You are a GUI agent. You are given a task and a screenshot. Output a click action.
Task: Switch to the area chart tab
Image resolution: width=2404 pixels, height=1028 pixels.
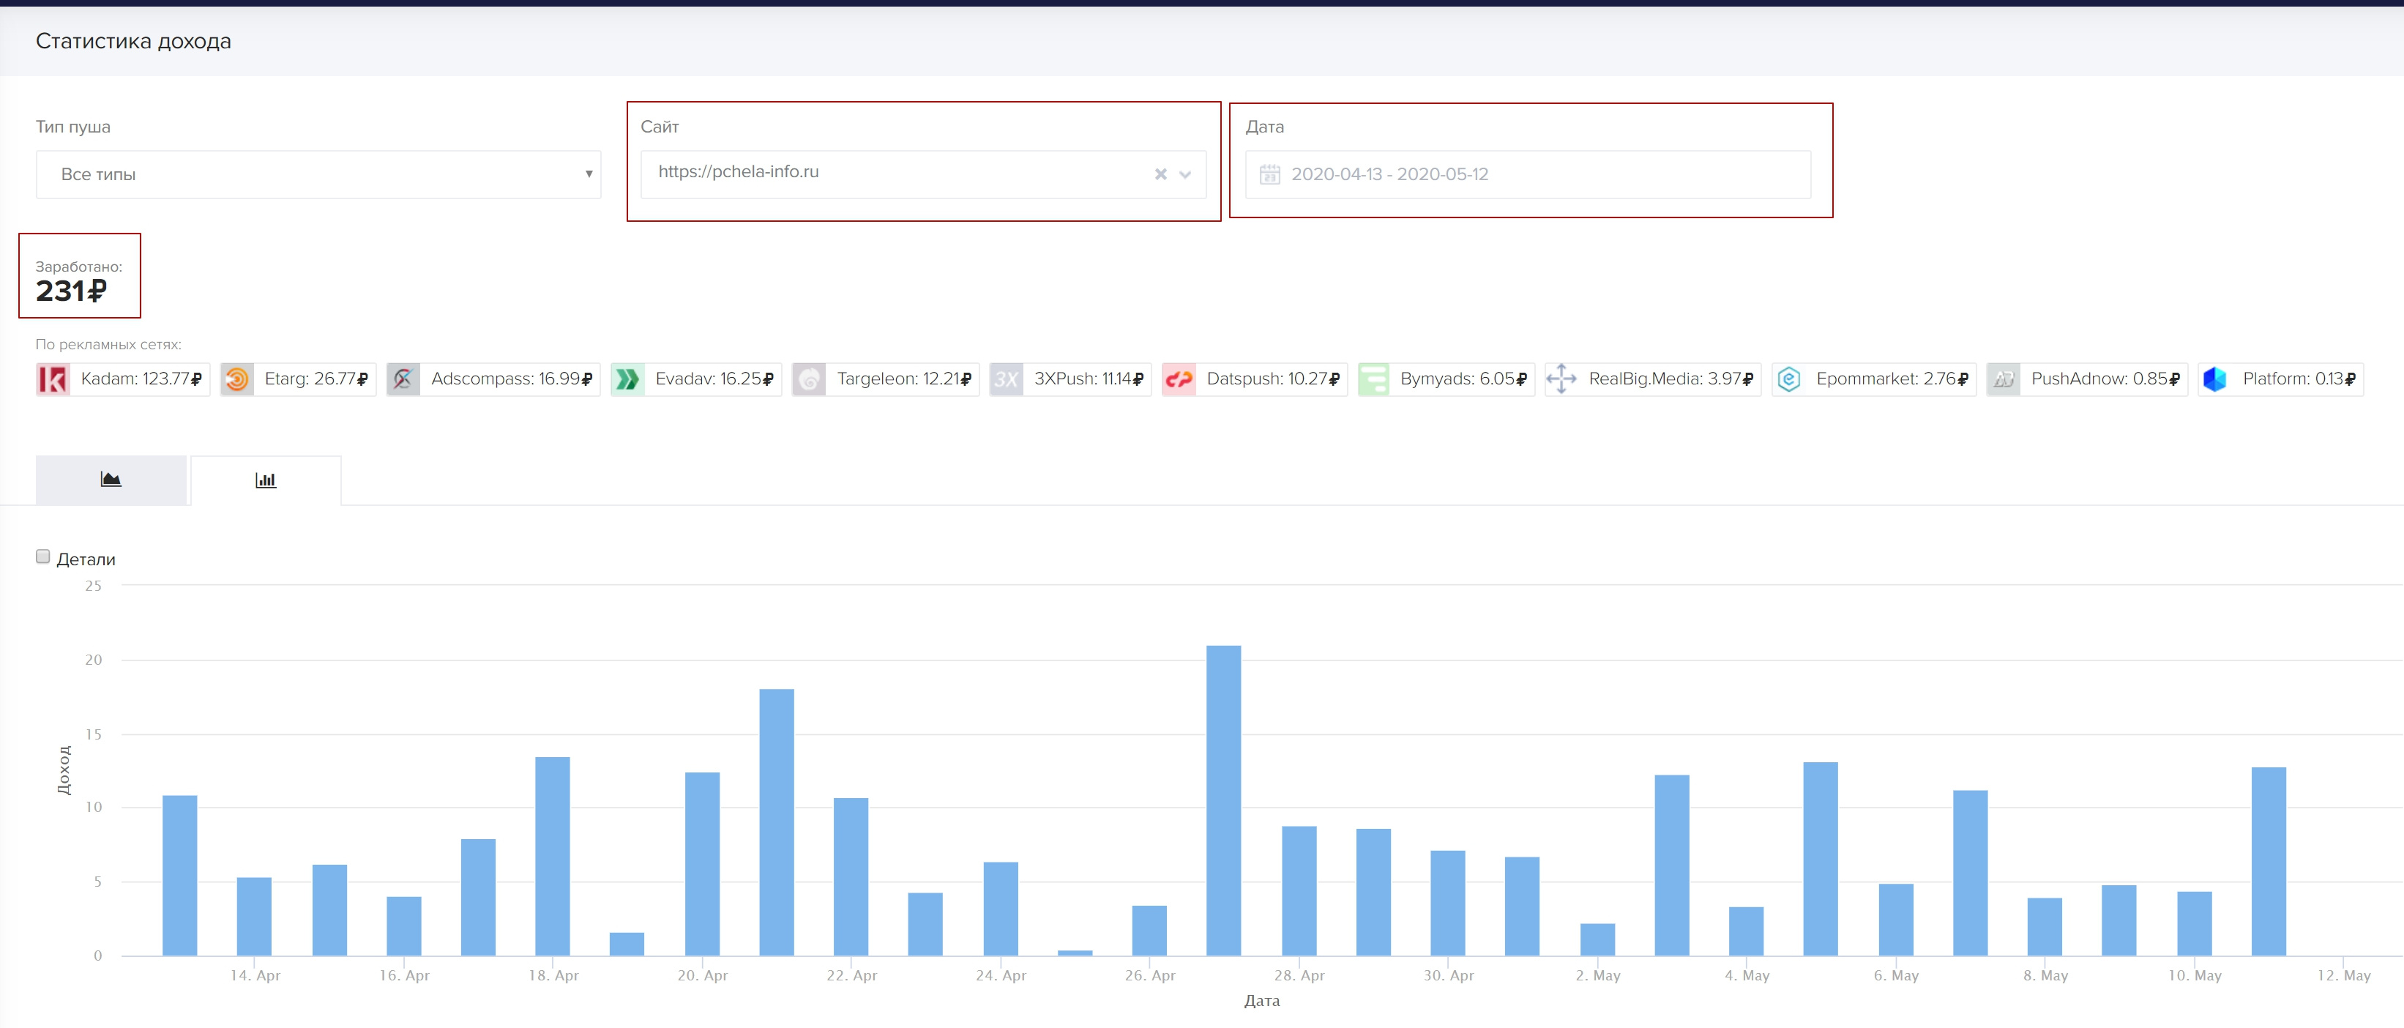pyautogui.click(x=111, y=480)
